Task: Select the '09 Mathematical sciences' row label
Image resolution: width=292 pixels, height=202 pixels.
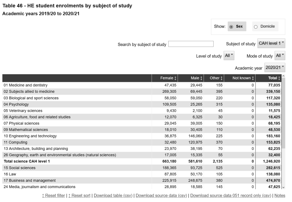Action: pyautogui.click(x=26, y=129)
